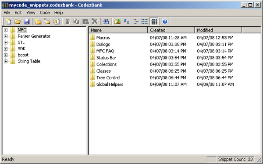Expand the SDK tree node
The image size is (263, 164).
click(x=6, y=49)
